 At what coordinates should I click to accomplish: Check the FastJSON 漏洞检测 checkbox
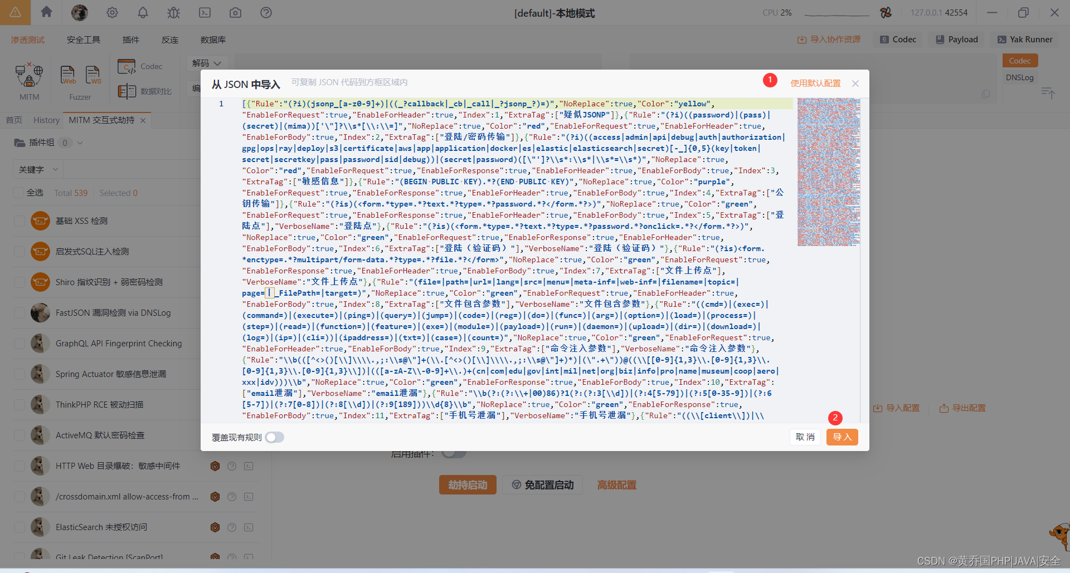pyautogui.click(x=19, y=313)
